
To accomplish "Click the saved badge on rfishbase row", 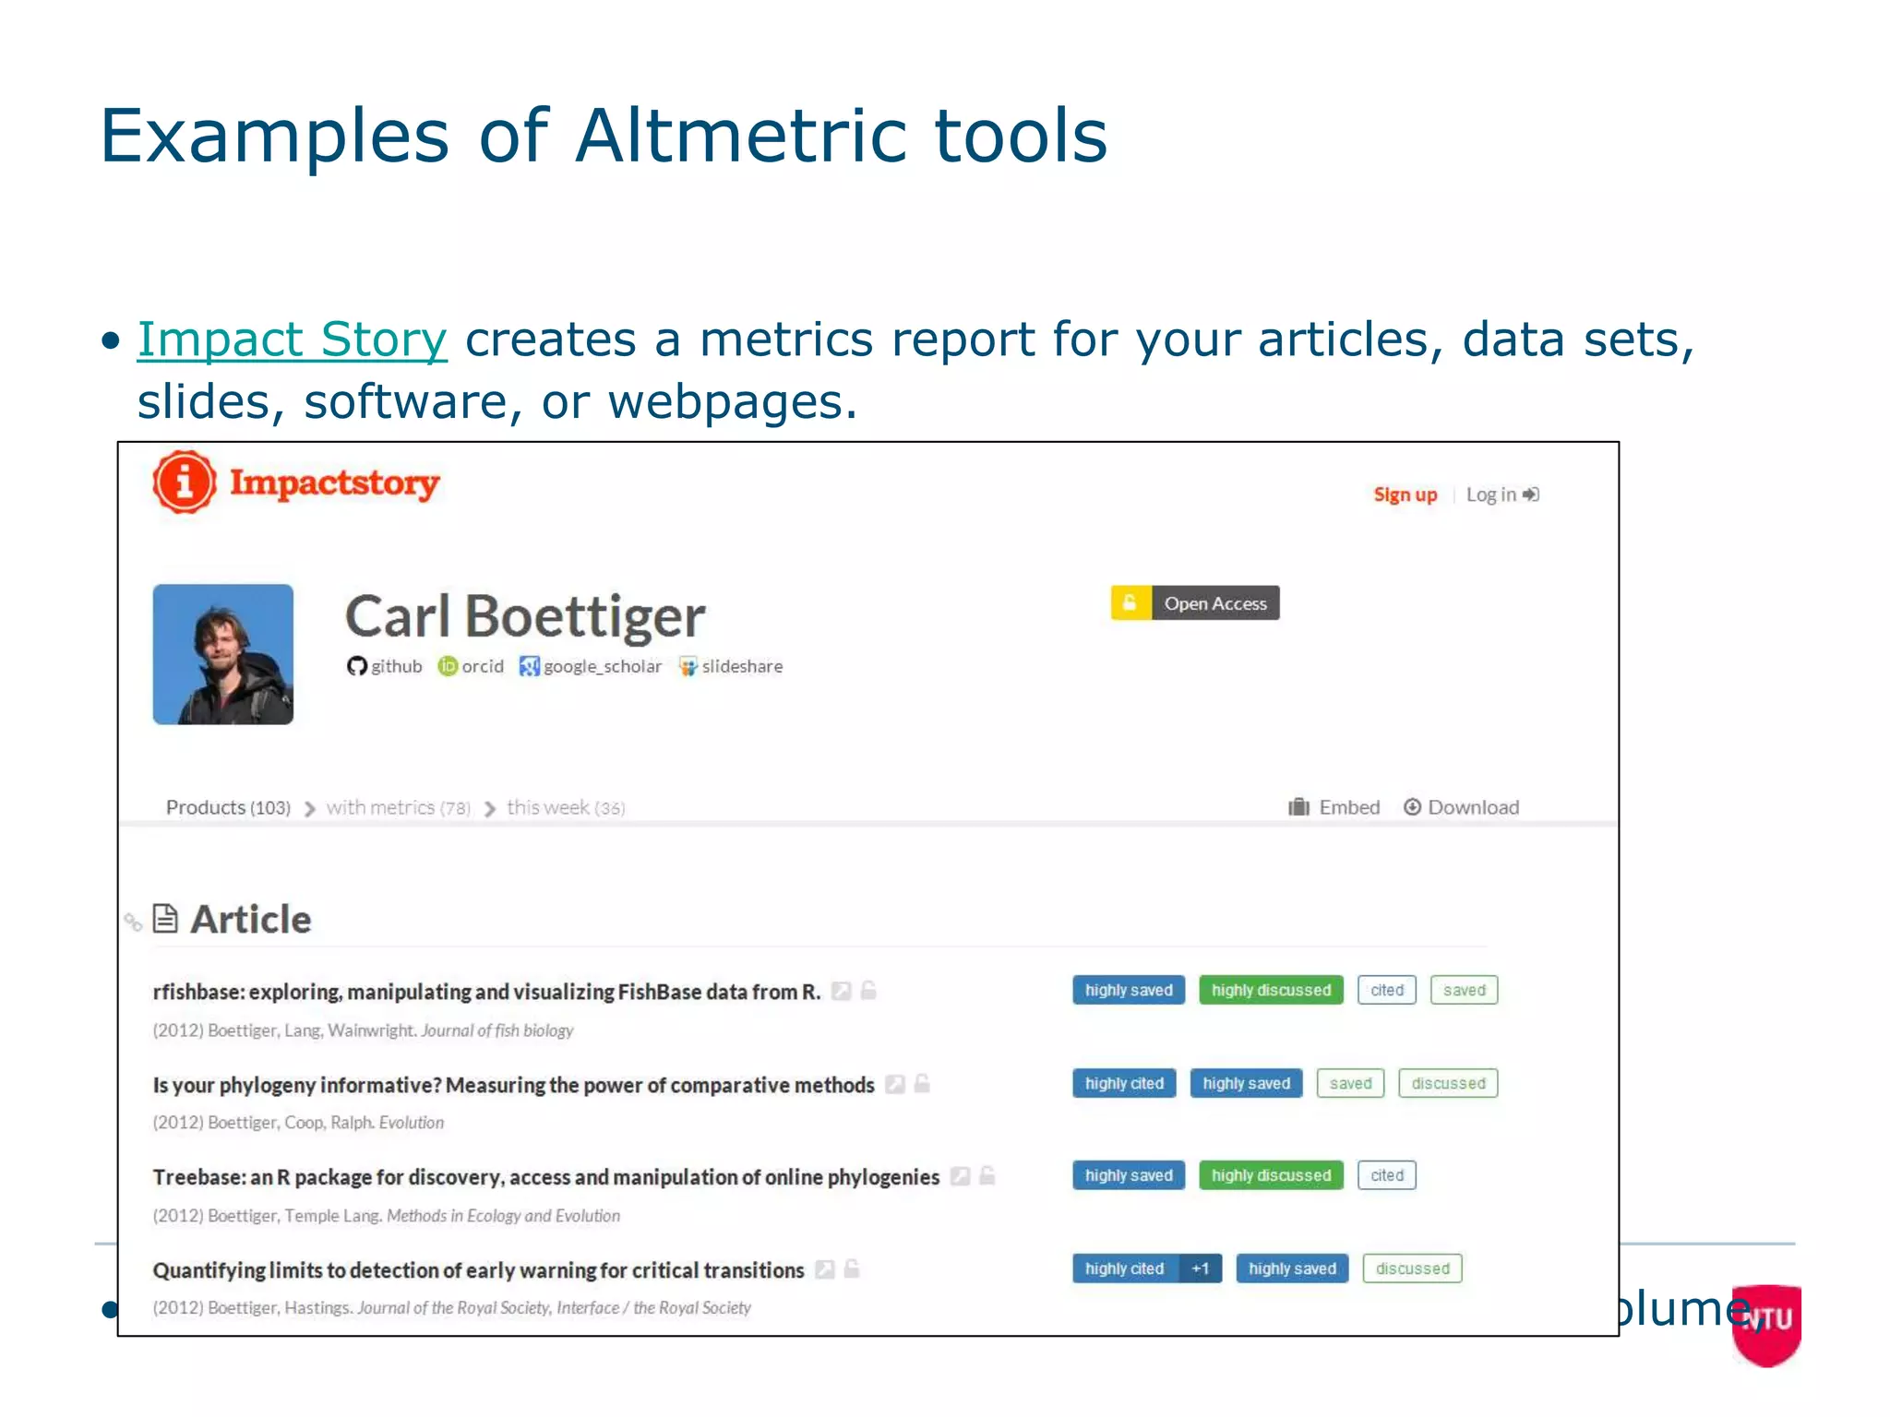I will click(x=1465, y=990).
